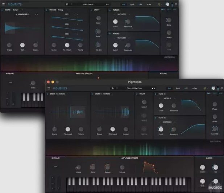Click the Sustain knob in the front window's Amplitude Envelope
Image resolution: width=224 pixels, height=193 pixels.
[107, 167]
